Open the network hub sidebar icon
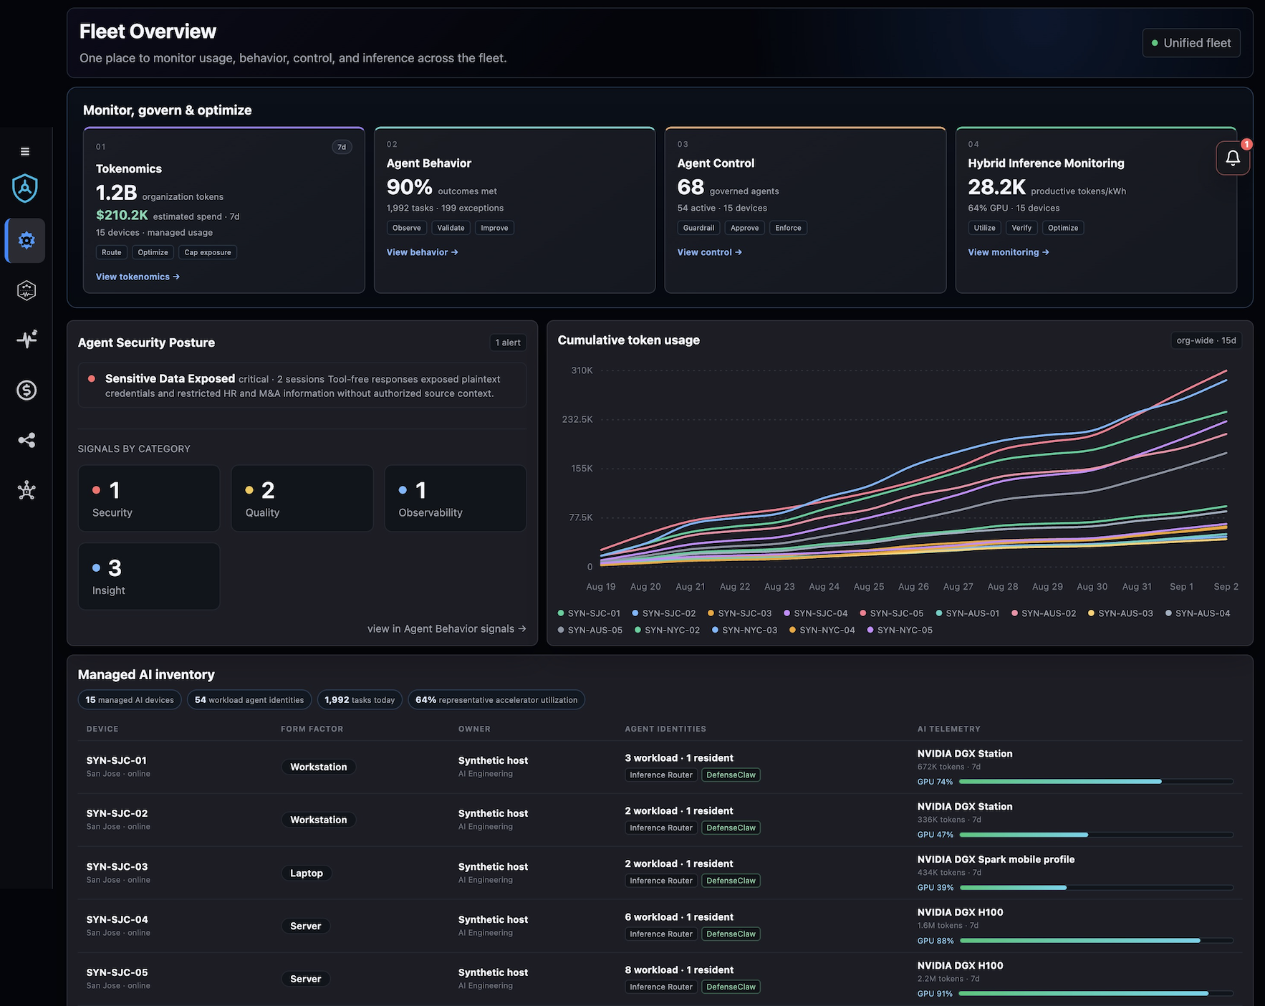The width and height of the screenshot is (1265, 1006). (x=27, y=490)
